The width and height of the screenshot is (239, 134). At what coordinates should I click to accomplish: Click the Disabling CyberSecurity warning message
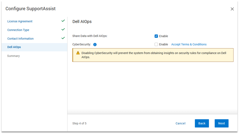point(153,55)
